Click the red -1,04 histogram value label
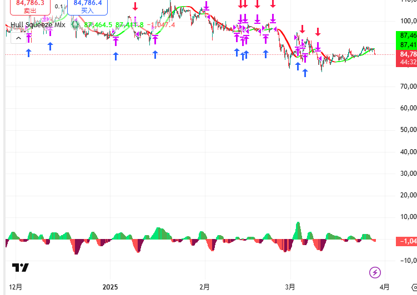This screenshot has height=295, width=417. click(408, 241)
